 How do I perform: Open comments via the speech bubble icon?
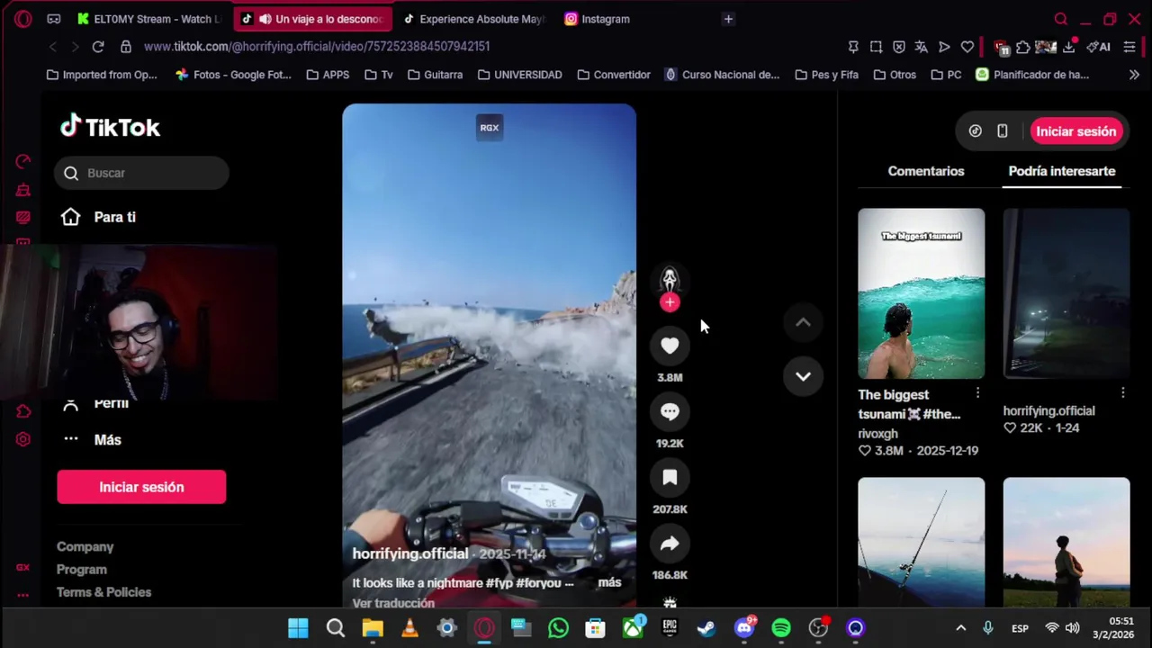670,411
